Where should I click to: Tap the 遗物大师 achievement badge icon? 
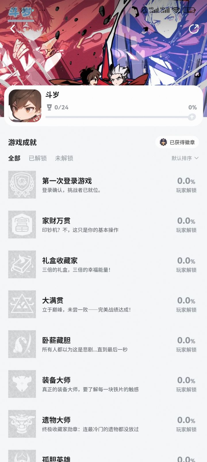[22, 424]
